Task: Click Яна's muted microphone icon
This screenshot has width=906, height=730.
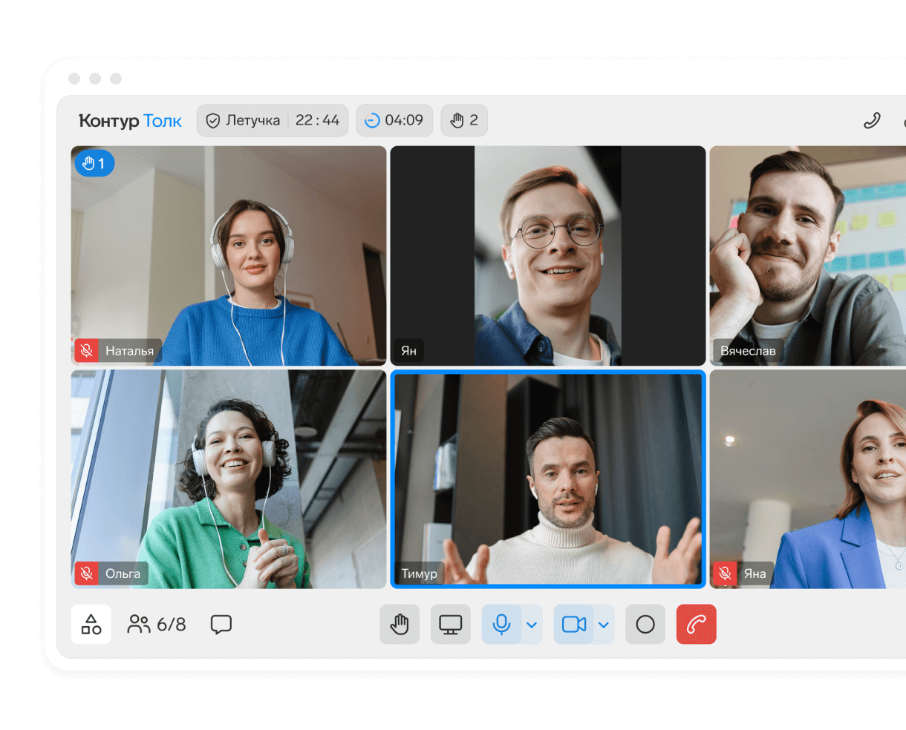Action: 725,573
